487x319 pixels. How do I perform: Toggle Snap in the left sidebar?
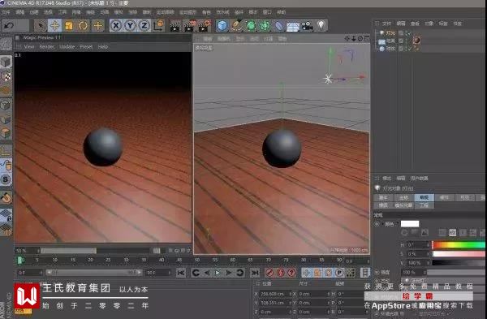click(6, 197)
